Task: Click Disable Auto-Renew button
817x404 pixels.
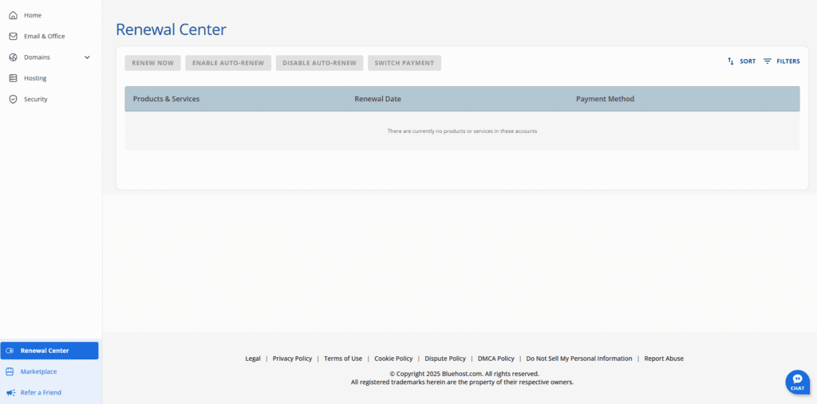Action: point(319,63)
